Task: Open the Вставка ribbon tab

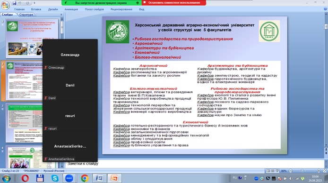Action: [x=36, y=9]
